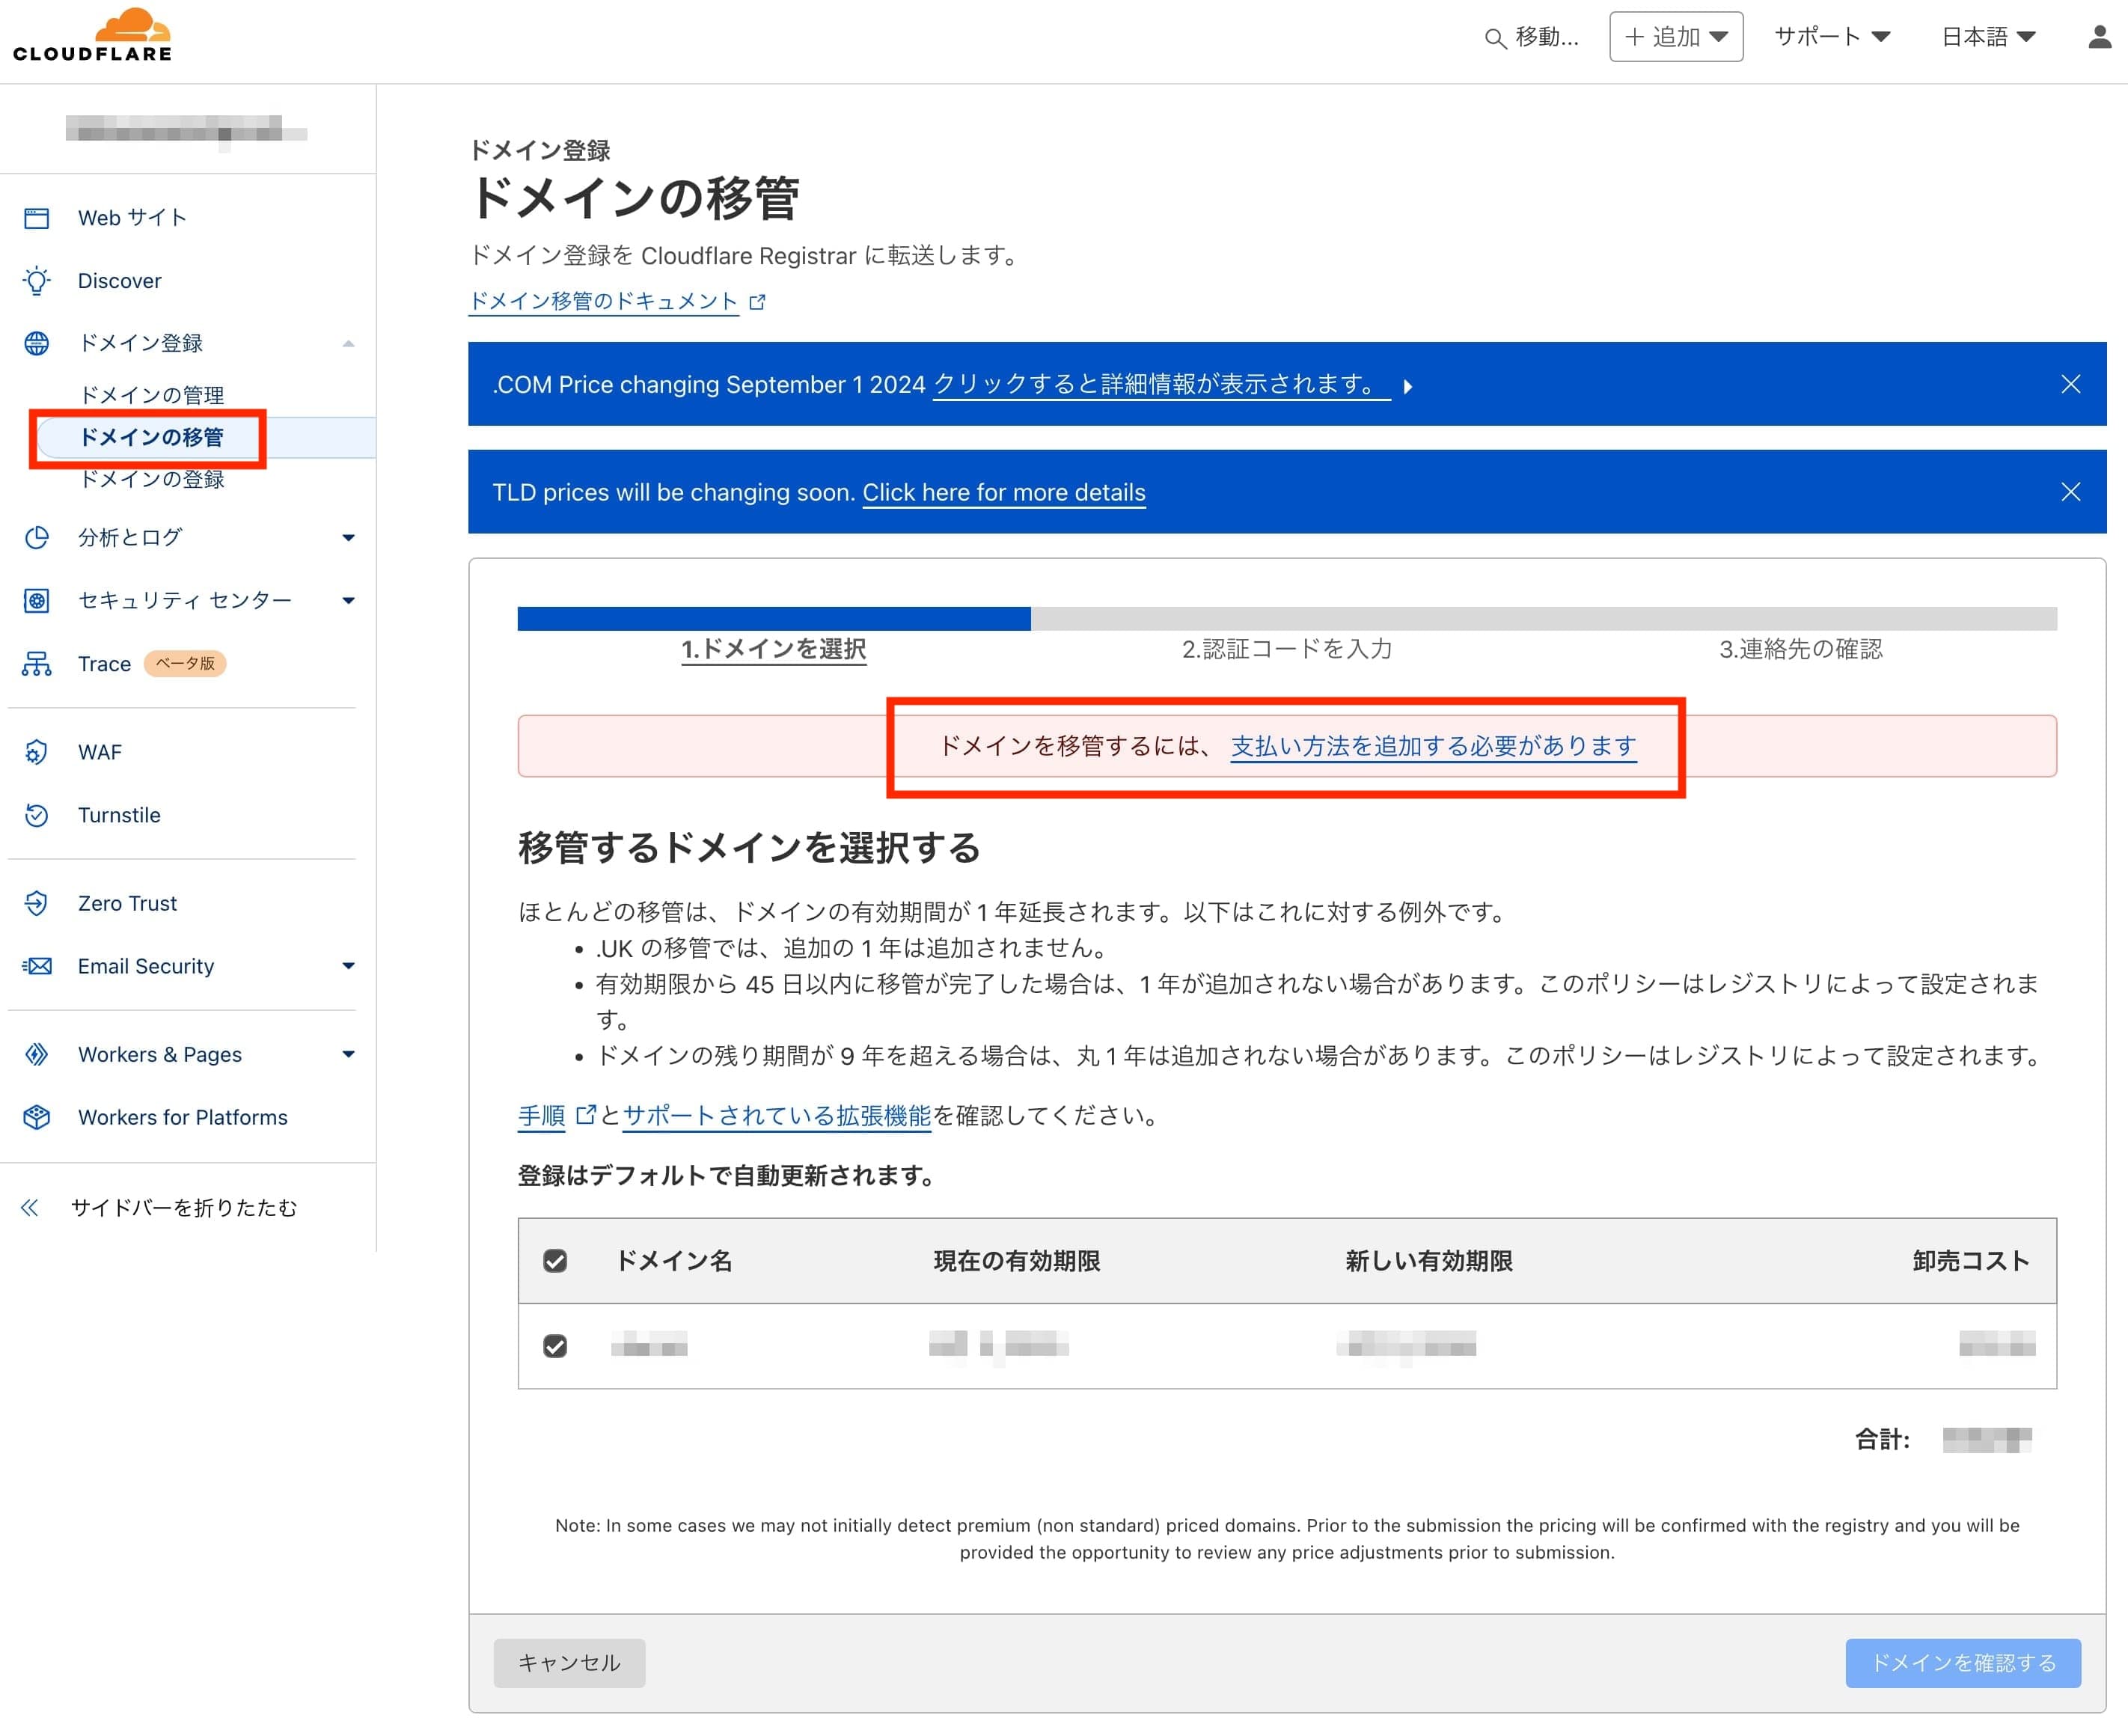The image size is (2128, 1736).
Task: Open the ドメイン移管のドキュメント link
Action: point(604,301)
